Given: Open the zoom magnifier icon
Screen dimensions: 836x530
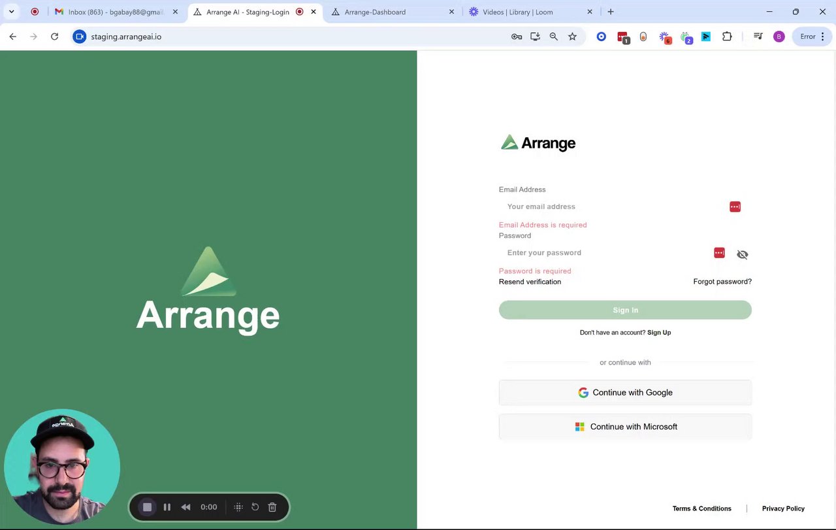Looking at the screenshot, I should 554,37.
